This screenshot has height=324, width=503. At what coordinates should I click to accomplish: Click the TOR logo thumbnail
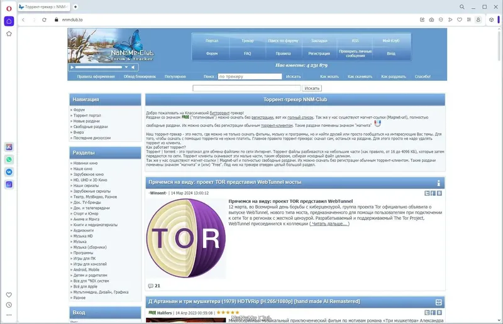coord(186,238)
